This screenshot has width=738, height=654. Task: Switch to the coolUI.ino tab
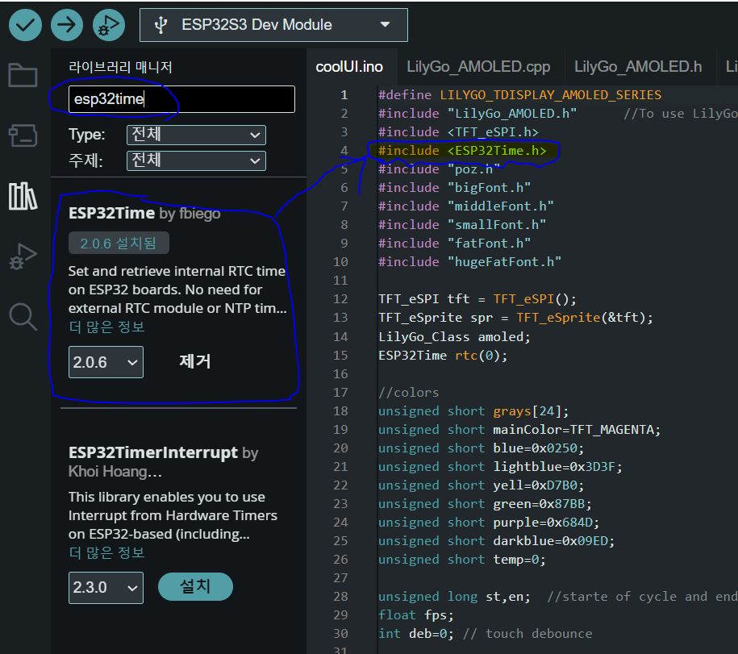click(349, 67)
